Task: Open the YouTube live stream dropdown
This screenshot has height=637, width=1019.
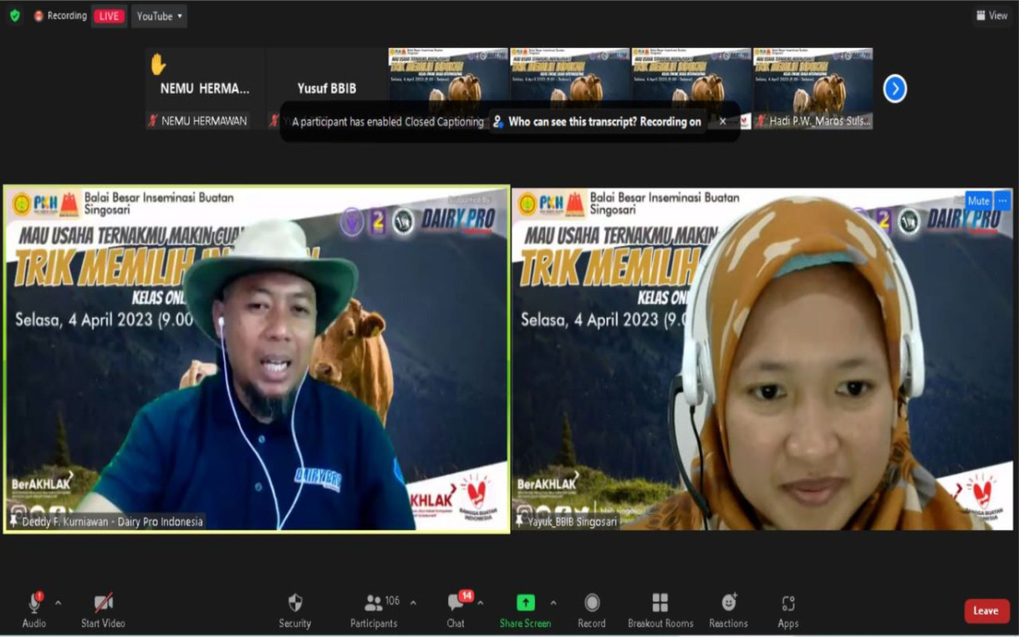Action: point(159,16)
